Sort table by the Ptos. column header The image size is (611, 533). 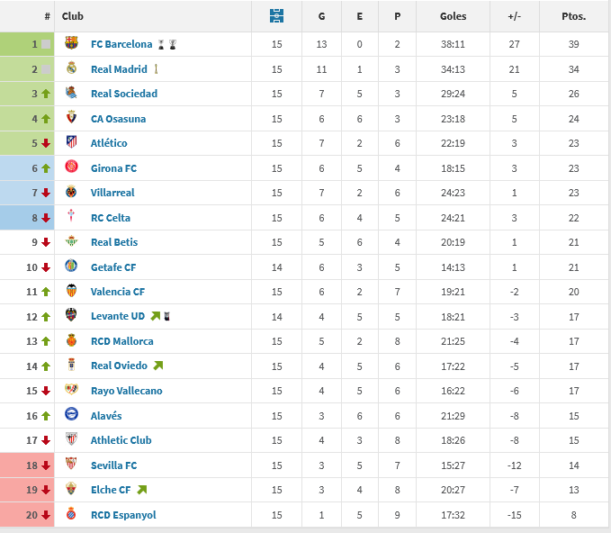point(573,16)
